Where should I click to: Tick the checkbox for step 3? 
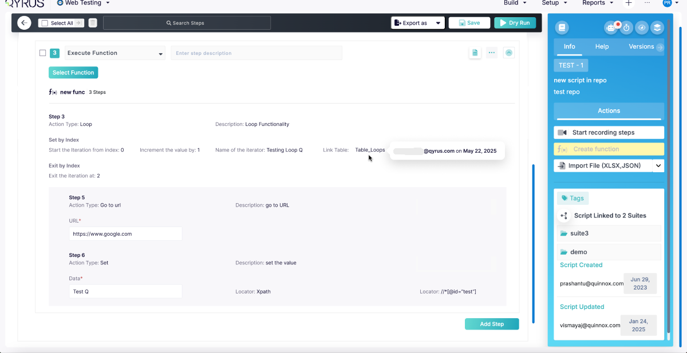coord(42,53)
